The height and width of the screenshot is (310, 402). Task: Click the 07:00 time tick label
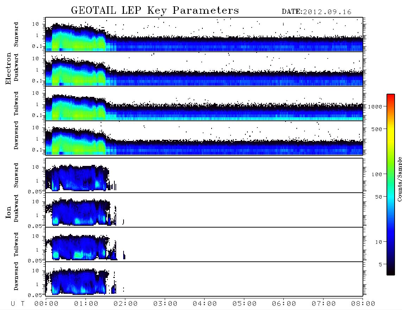[x=324, y=304]
